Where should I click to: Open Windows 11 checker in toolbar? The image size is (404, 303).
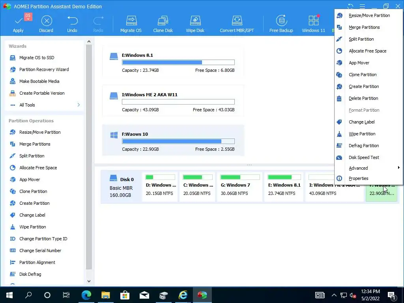[x=314, y=24]
